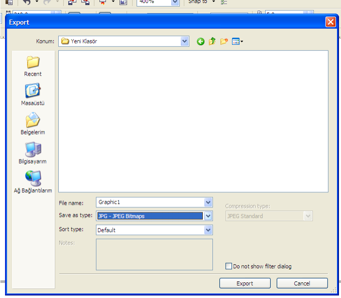Open the Save as type dropdown
The width and height of the screenshot is (341, 298).
click(x=208, y=216)
